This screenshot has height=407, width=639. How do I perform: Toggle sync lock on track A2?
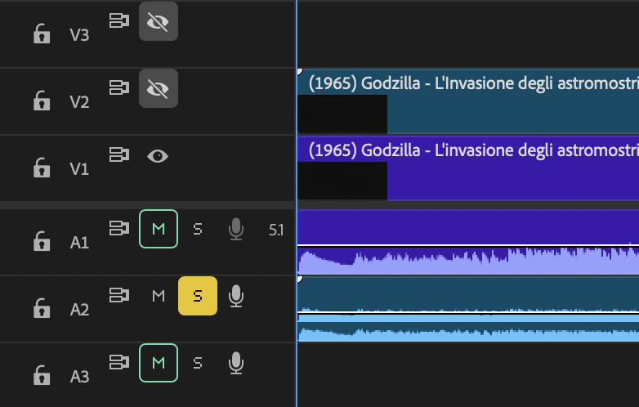[x=119, y=295]
